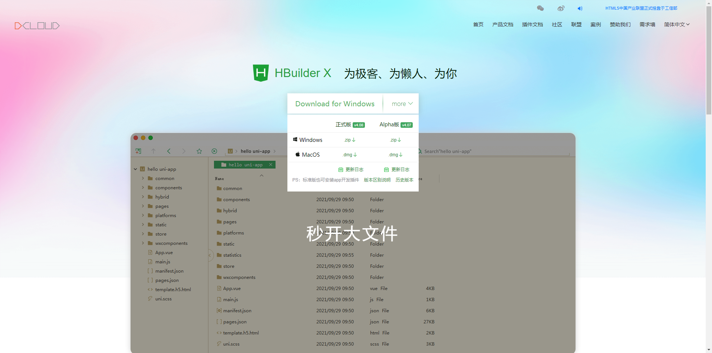This screenshot has width=712, height=353.
Task: Click the forward arrow in the editor toolbar
Action: coord(184,151)
